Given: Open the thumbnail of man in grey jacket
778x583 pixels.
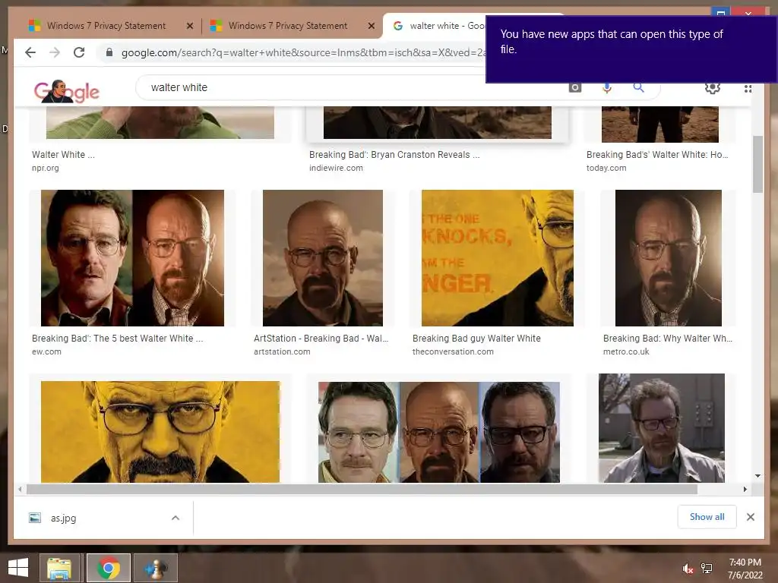Looking at the screenshot, I should pos(662,428).
